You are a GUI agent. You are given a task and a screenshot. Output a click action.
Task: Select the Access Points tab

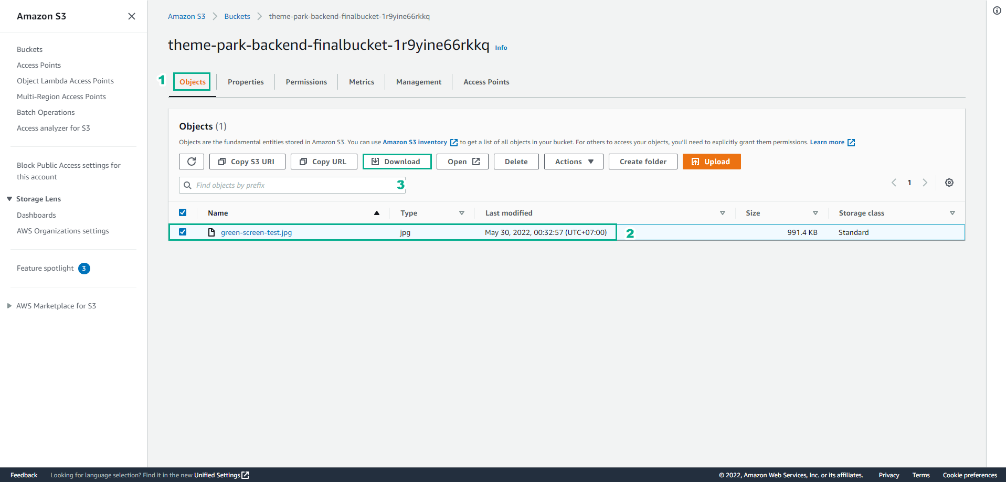(x=486, y=82)
